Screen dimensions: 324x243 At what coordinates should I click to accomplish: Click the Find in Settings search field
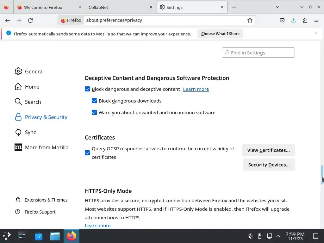click(x=258, y=53)
